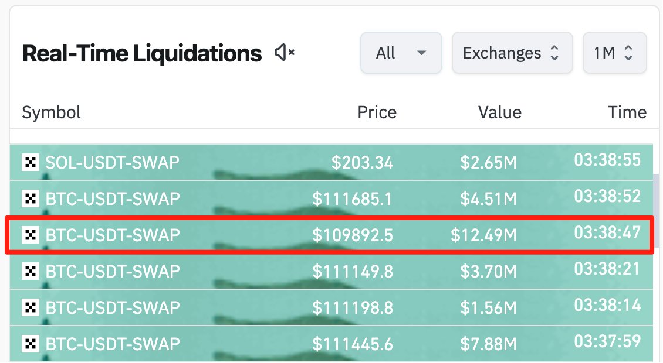Screen dimensions: 663x363
Task: Select the $12.49M liquidation value
Action: pyautogui.click(x=483, y=235)
